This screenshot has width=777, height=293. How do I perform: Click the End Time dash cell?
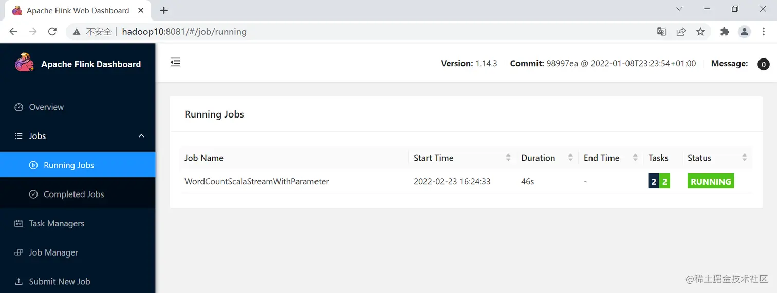tap(585, 181)
